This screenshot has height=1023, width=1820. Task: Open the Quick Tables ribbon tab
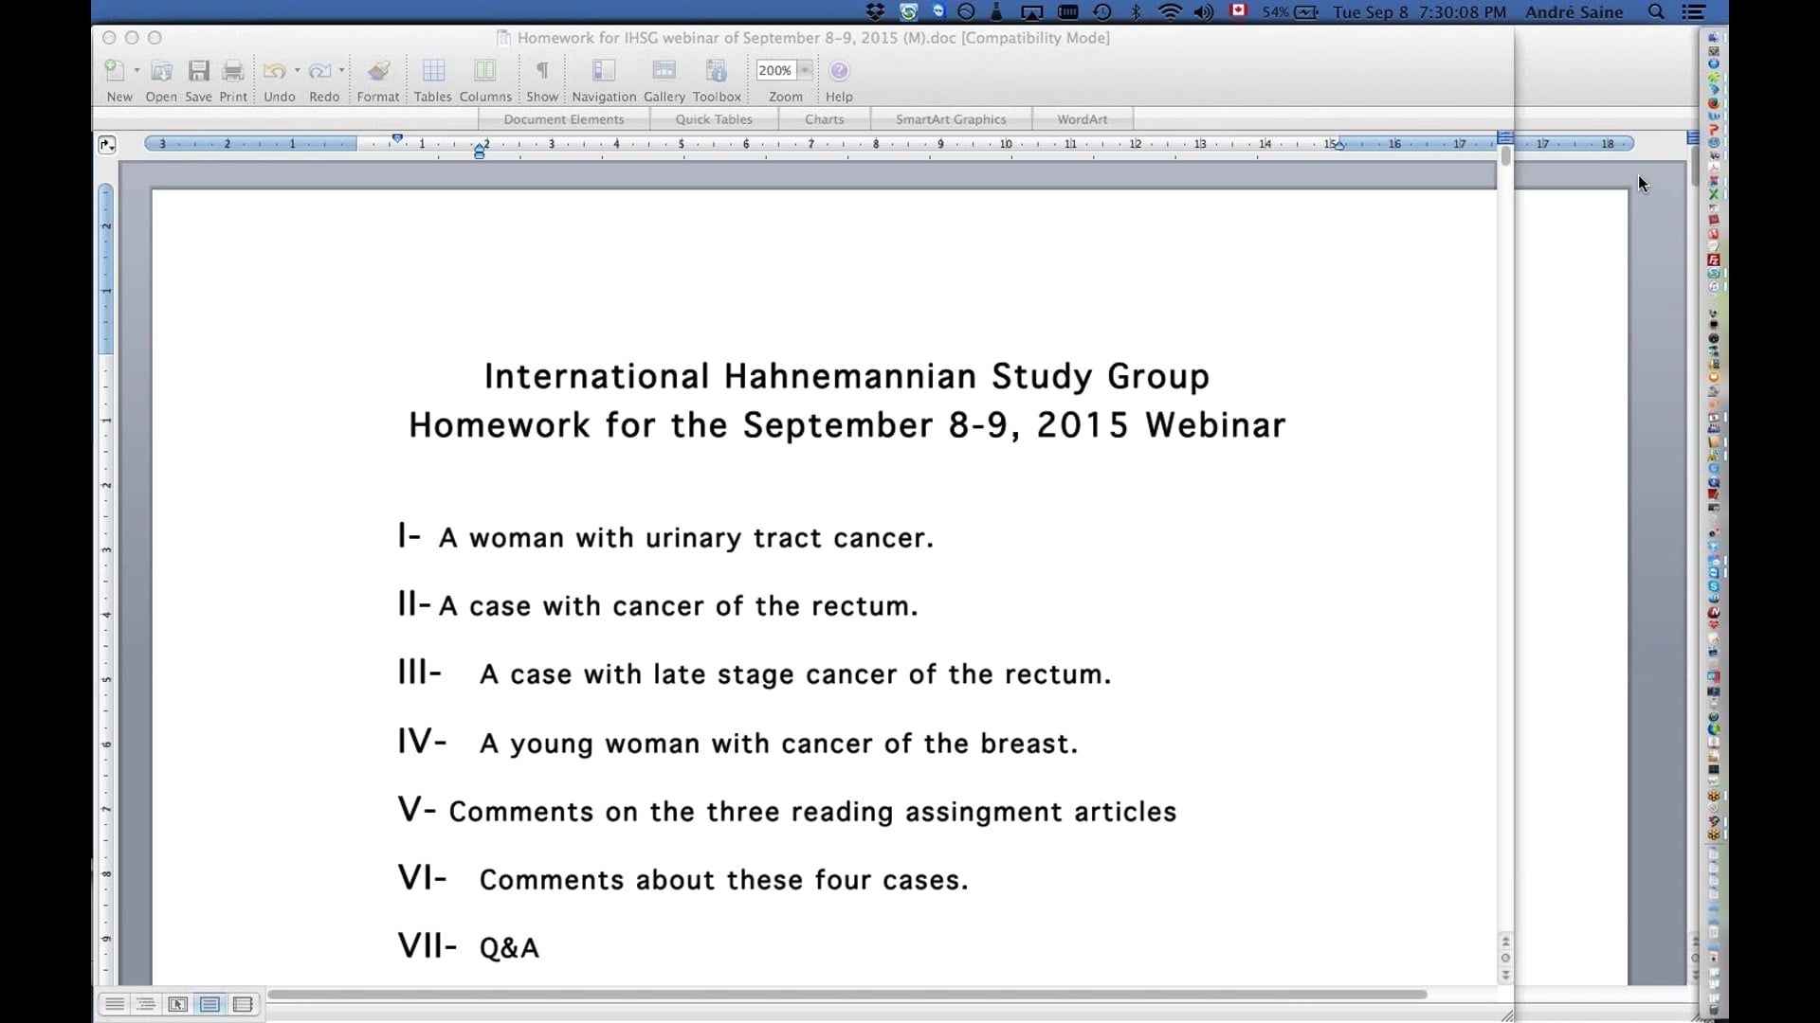point(714,118)
